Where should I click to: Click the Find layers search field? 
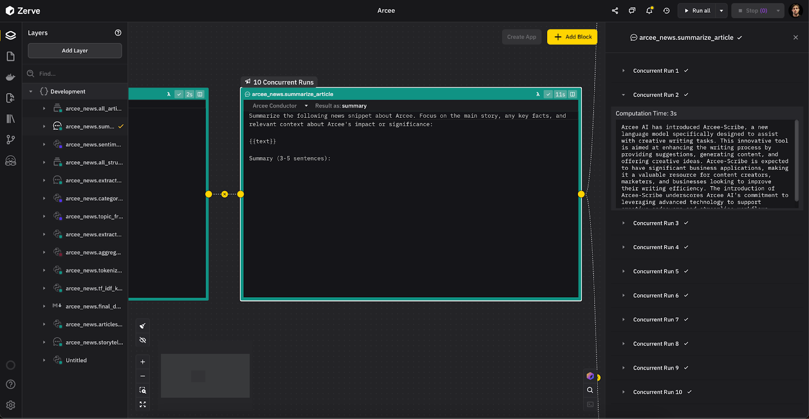pos(75,74)
